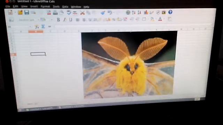Open the Edit menu
The width and height of the screenshot is (223, 125).
coord(15,7)
